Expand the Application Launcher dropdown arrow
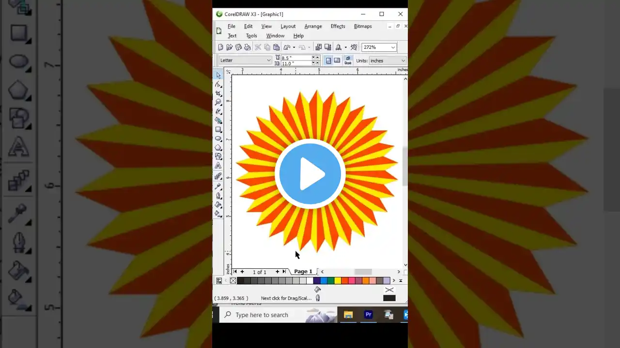The width and height of the screenshot is (620, 348). 346,47
